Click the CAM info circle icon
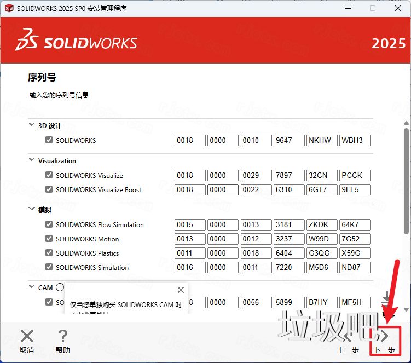The height and width of the screenshot is (363, 411). pos(60,287)
